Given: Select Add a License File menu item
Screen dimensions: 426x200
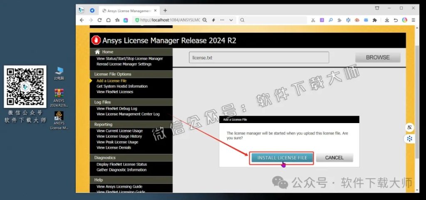Looking at the screenshot, I should click(111, 81).
